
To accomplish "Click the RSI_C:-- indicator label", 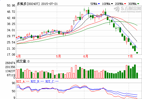I will click(x=52, y=82).
